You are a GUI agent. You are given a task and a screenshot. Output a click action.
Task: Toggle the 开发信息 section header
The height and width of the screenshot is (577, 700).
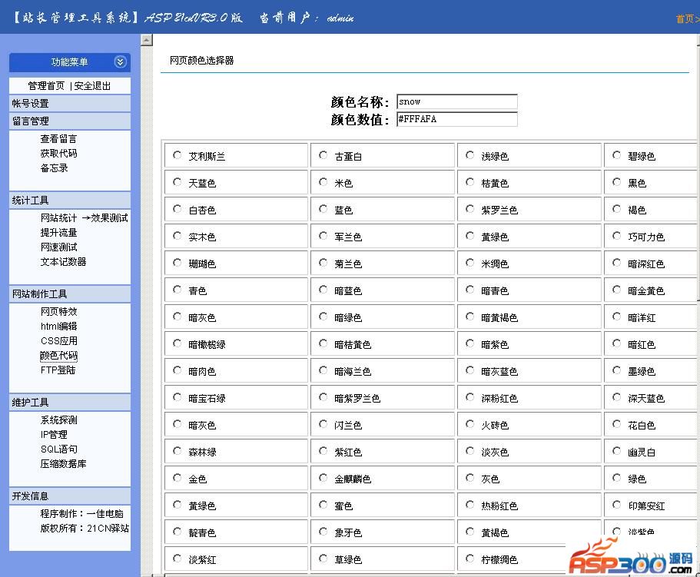(x=70, y=496)
